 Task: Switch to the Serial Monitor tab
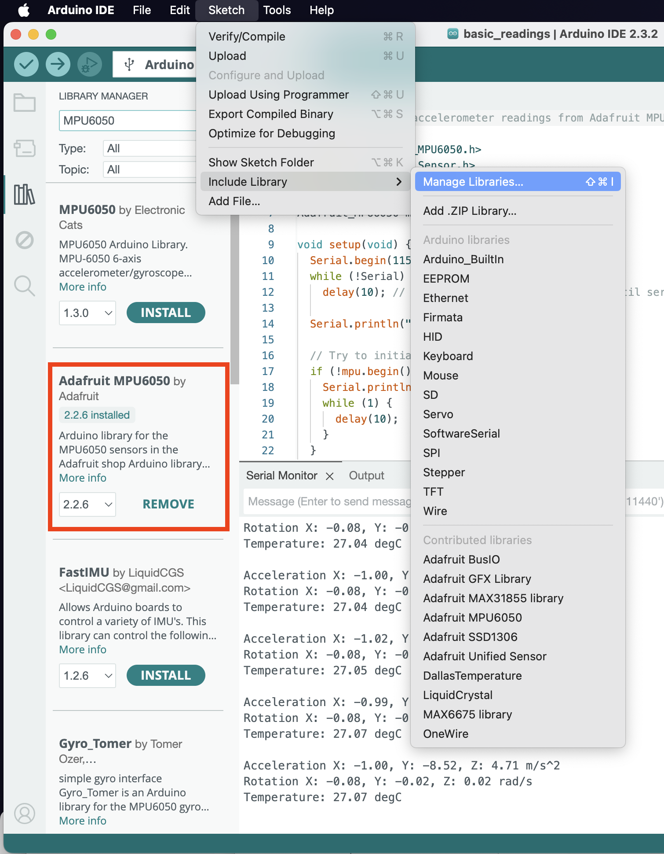point(281,476)
